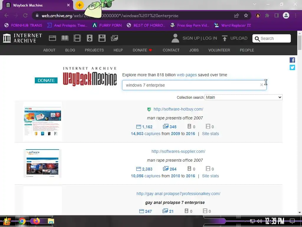Open the Video film icon

click(x=77, y=38)
